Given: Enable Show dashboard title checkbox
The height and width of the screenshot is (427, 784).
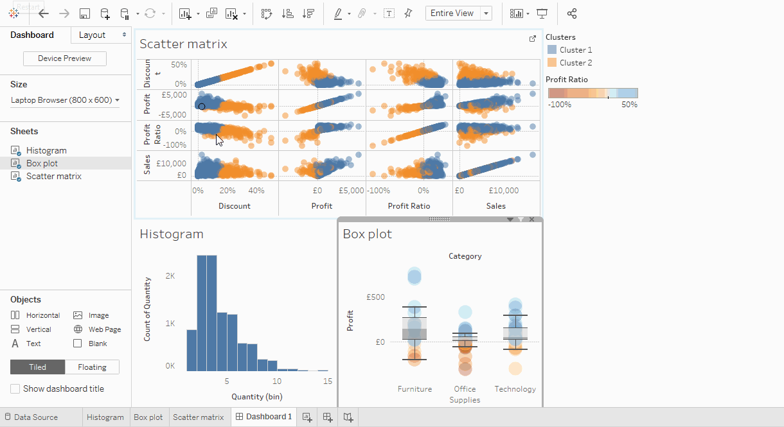Looking at the screenshot, I should pos(15,389).
